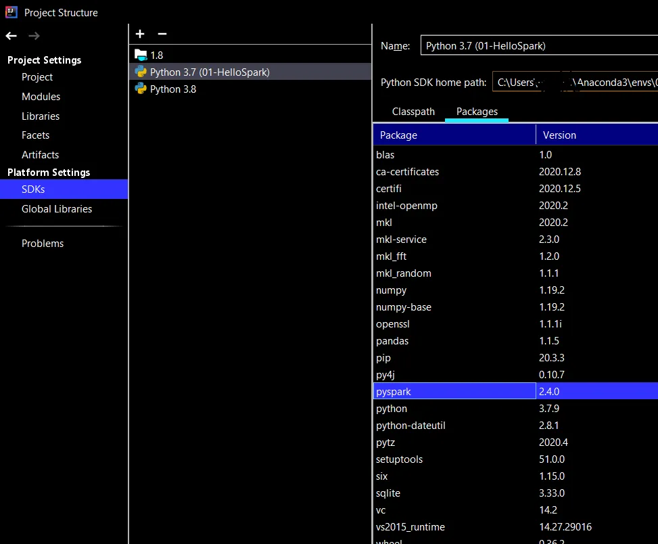
Task: Click version 3.7.9 of python
Action: [549, 409]
